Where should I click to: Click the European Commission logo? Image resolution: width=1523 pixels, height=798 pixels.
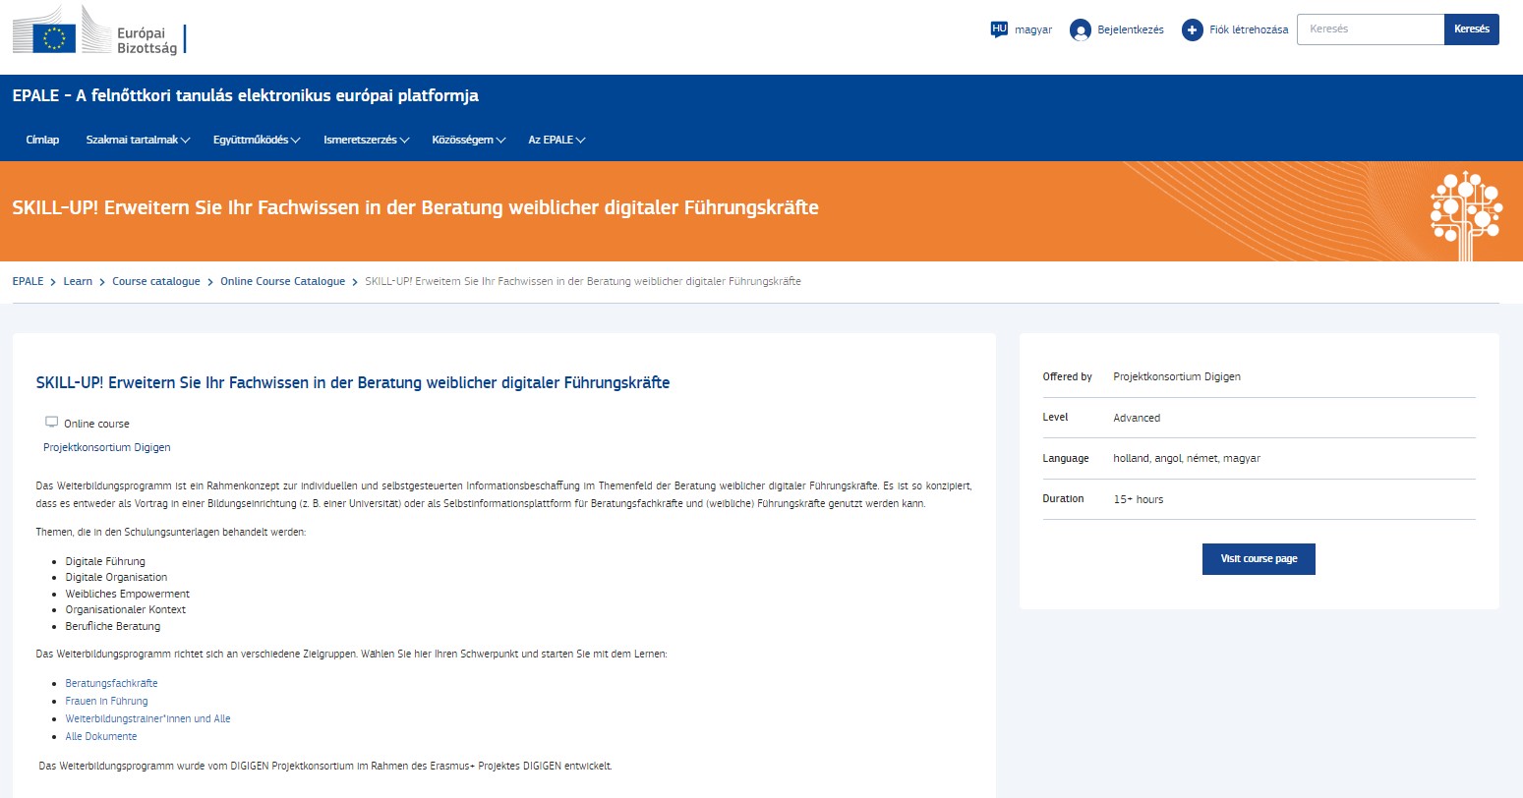coord(99,29)
